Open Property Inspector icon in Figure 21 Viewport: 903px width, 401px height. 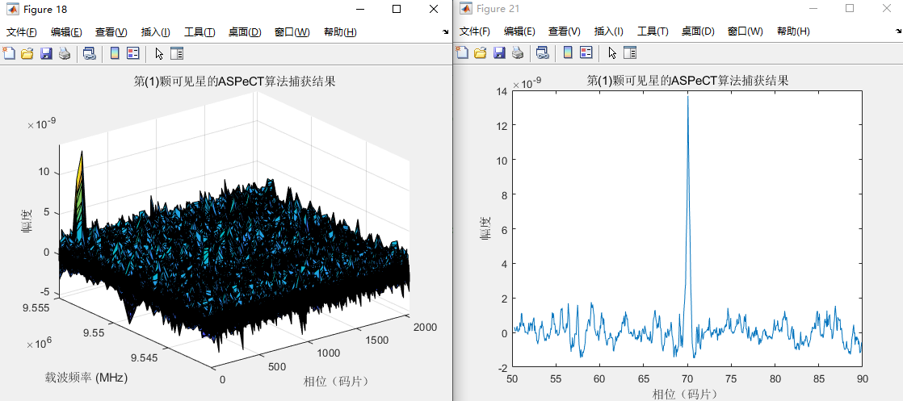[630, 53]
